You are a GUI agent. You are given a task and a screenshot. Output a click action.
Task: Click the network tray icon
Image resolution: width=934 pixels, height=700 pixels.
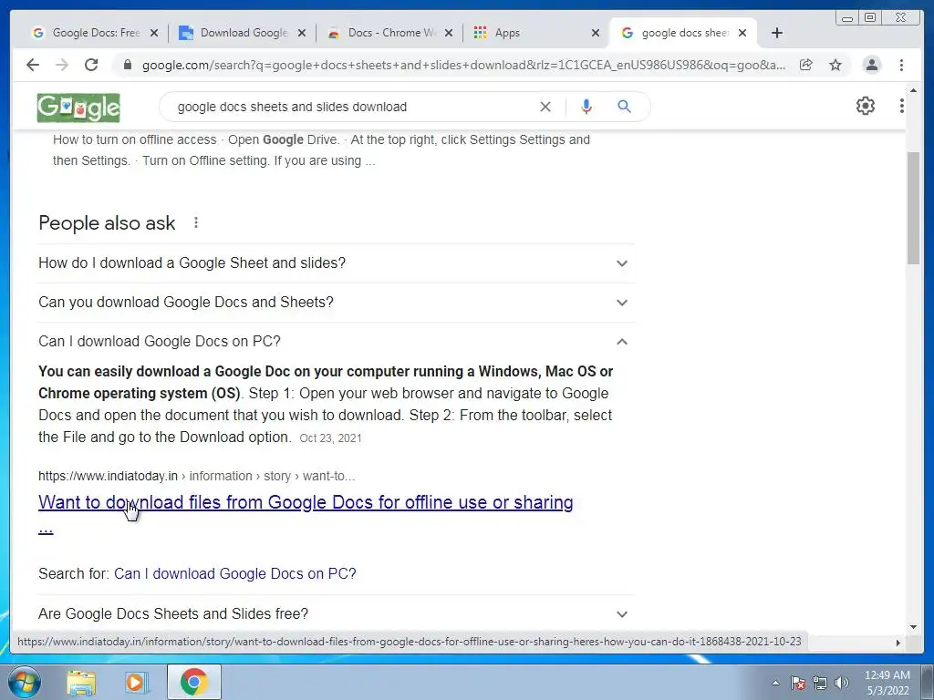coord(820,683)
